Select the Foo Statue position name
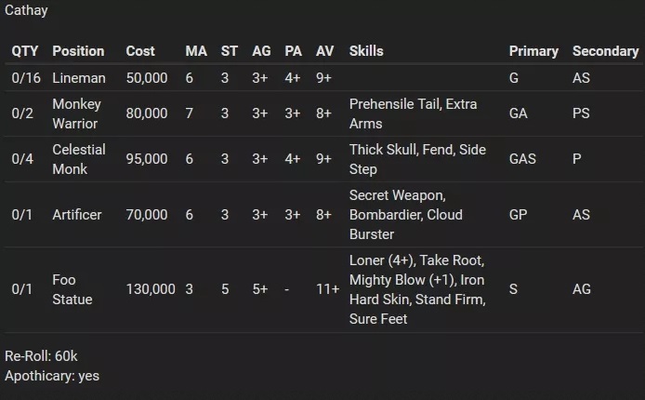This screenshot has width=645, height=400. click(72, 289)
